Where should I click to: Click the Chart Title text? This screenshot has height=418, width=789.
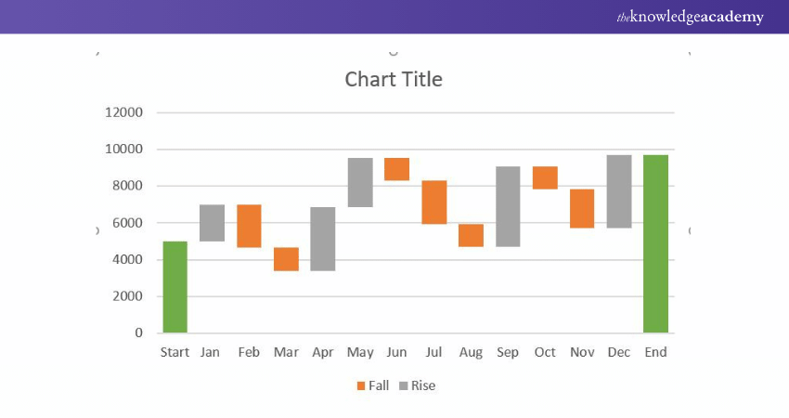pos(394,80)
